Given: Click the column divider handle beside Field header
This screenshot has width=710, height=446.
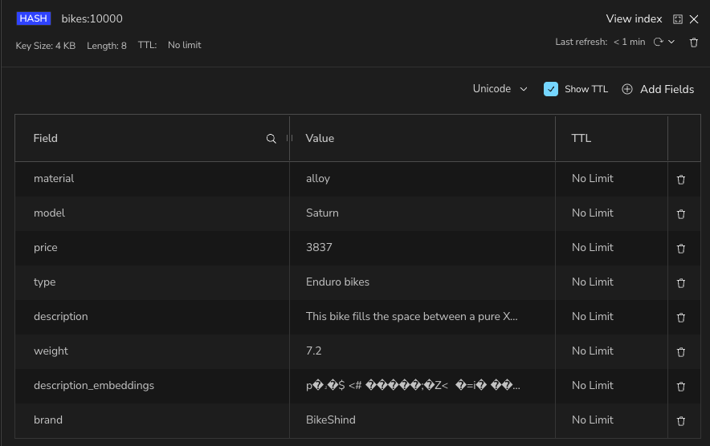Looking at the screenshot, I should point(289,138).
